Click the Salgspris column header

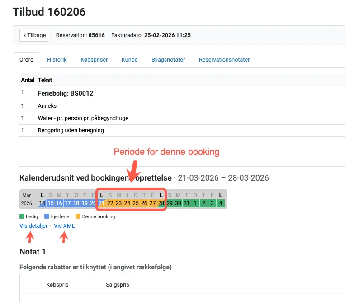pyautogui.click(x=118, y=285)
